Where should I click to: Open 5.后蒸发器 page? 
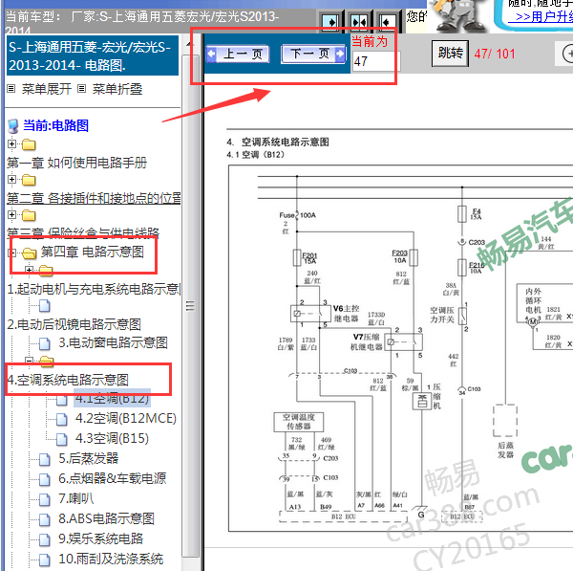pyautogui.click(x=89, y=458)
